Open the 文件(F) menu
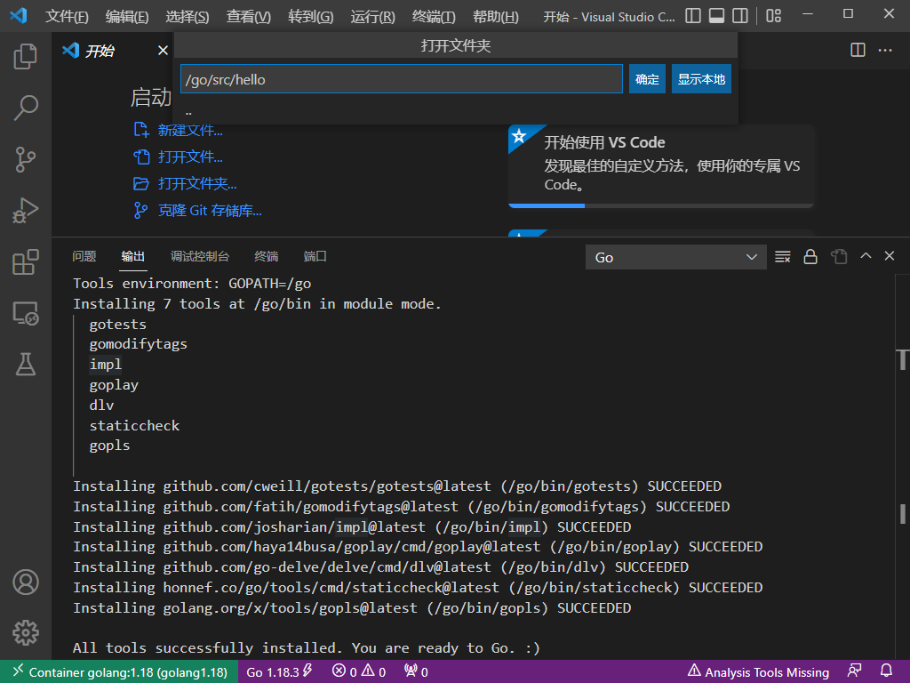Image resolution: width=910 pixels, height=683 pixels. coord(67,16)
